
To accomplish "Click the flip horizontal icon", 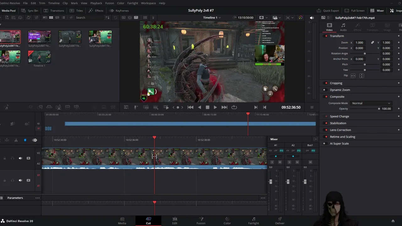I will coord(353,76).
